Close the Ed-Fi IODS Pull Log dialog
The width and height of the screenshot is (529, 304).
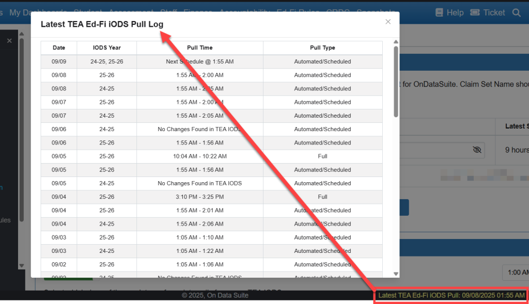tap(388, 22)
